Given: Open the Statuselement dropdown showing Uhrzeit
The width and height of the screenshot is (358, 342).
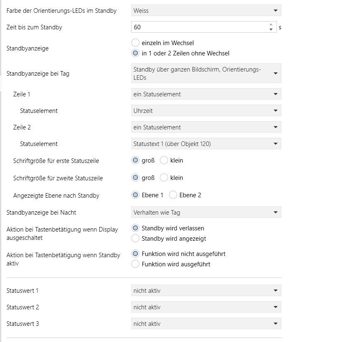Looking at the screenshot, I should pyautogui.click(x=206, y=111).
